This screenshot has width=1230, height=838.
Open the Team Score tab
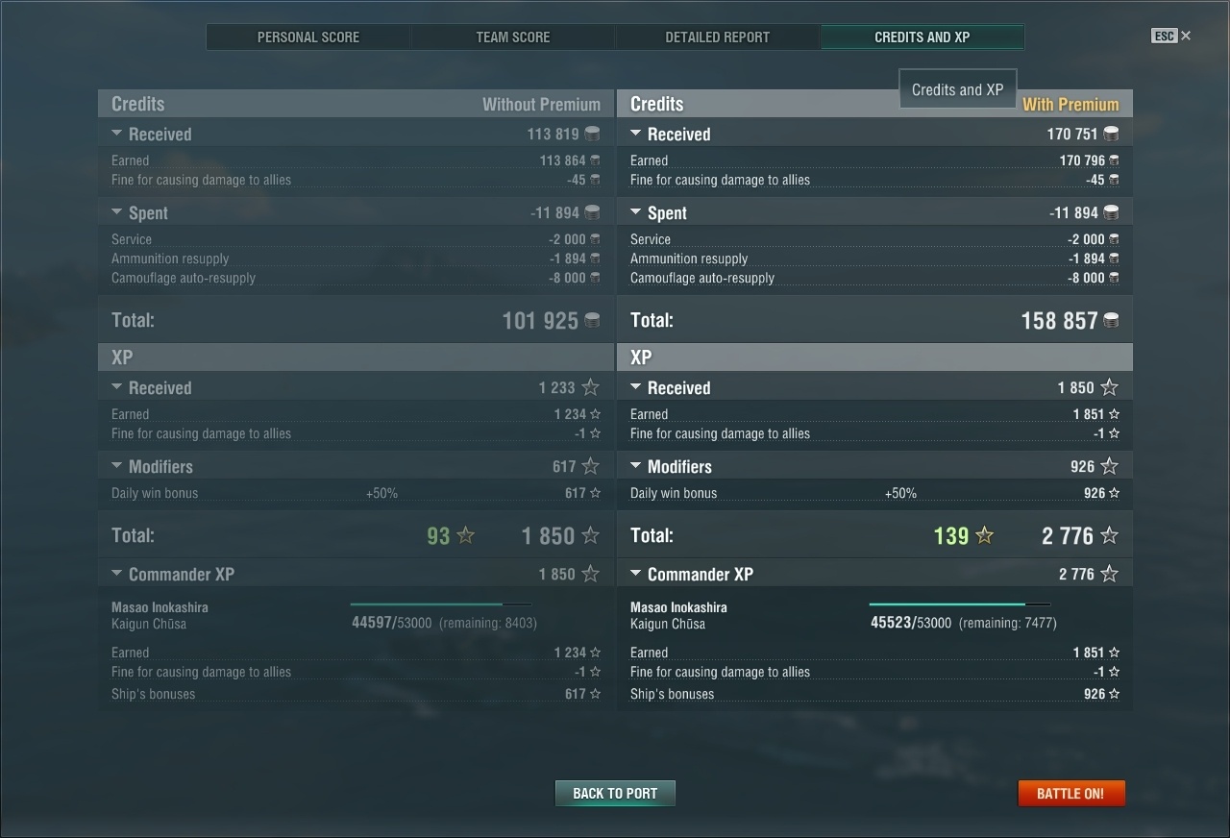pos(513,37)
